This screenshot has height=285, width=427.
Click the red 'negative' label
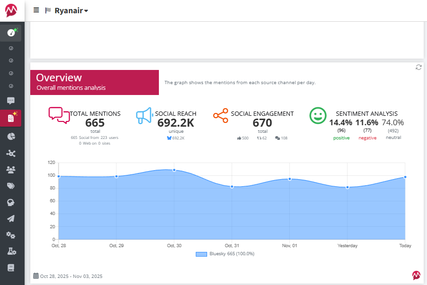coord(367,138)
